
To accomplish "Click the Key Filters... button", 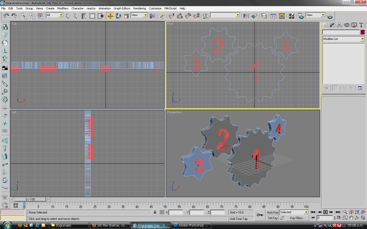I will coord(297,218).
